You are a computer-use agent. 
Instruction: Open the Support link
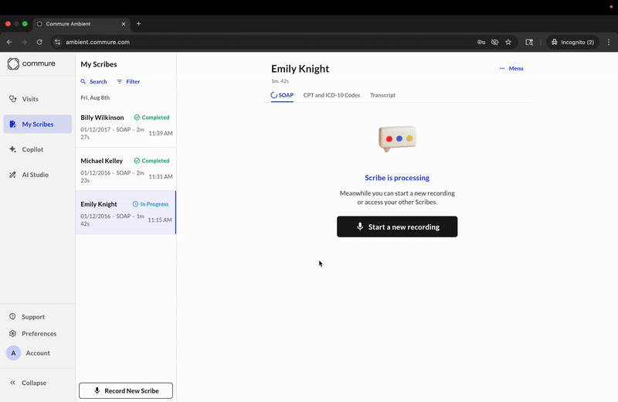tap(32, 317)
